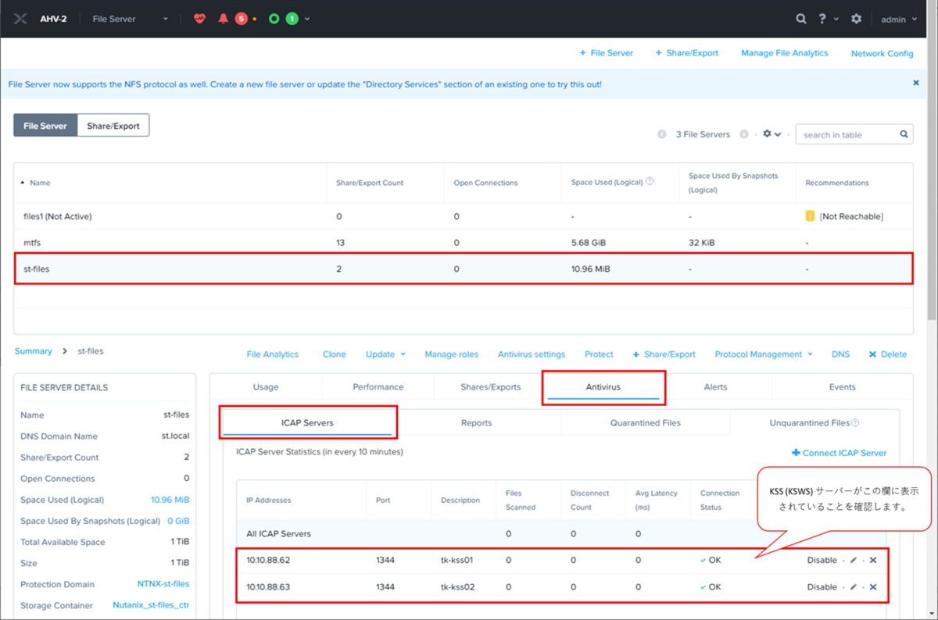Select the Antivirus tab
The height and width of the screenshot is (620, 938).
(603, 387)
